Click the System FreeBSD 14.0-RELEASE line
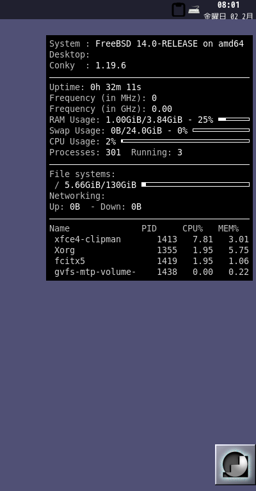 pos(147,43)
